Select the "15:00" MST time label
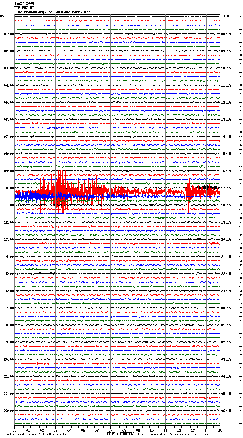The width and height of the screenshot is (243, 438). 9,274
